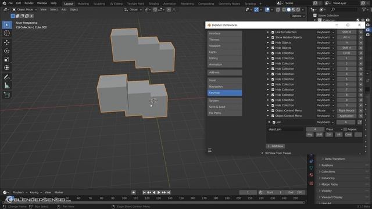Open the outliner filter icon

(x=364, y=9)
